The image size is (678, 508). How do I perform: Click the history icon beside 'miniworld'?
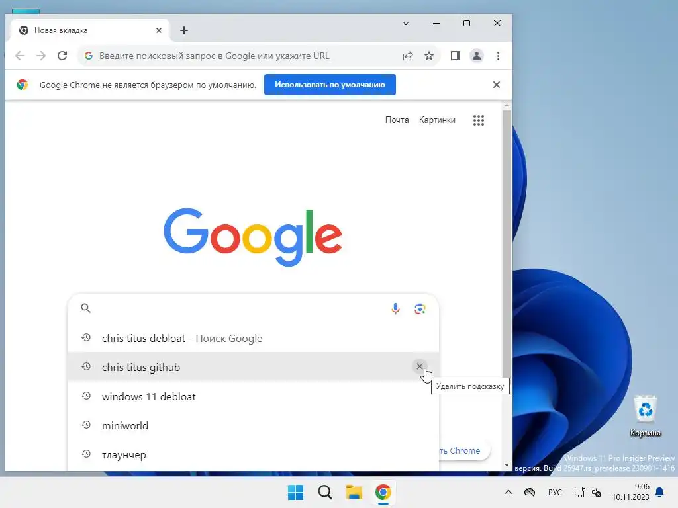[86, 425]
